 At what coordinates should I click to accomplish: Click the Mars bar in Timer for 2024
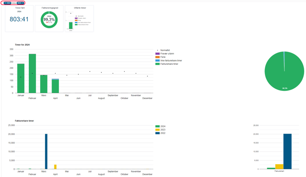click(x=44, y=84)
